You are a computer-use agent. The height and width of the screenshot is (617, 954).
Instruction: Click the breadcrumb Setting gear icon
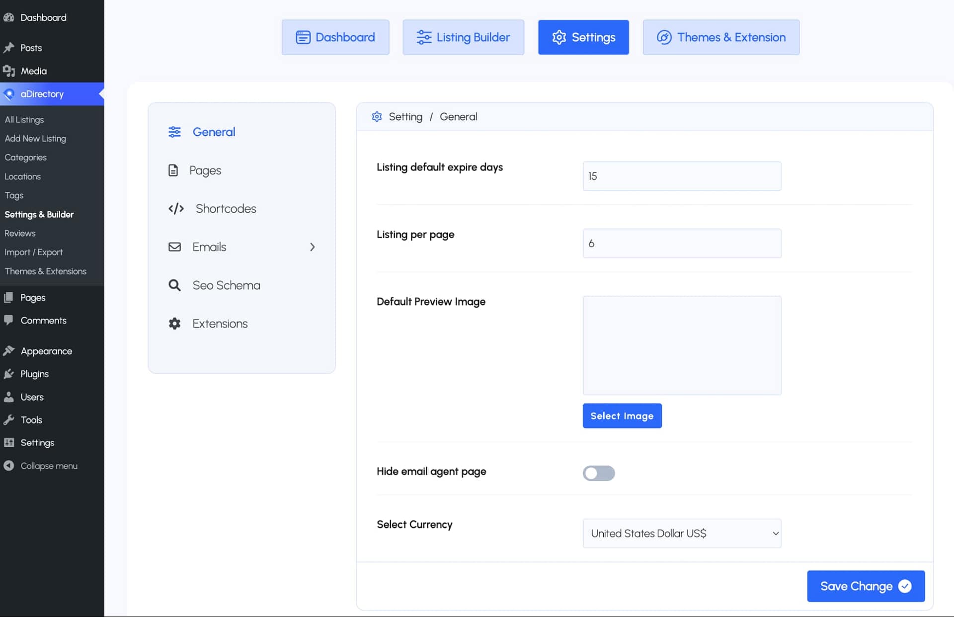(377, 116)
